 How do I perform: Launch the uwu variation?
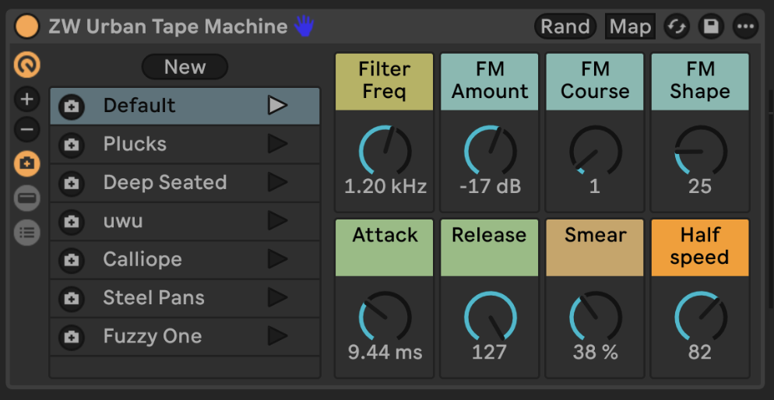[277, 221]
